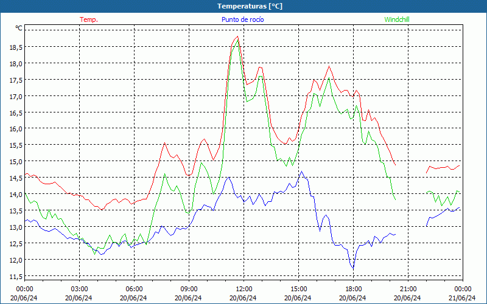Click the 09:00 time label on the x-axis

click(x=189, y=289)
